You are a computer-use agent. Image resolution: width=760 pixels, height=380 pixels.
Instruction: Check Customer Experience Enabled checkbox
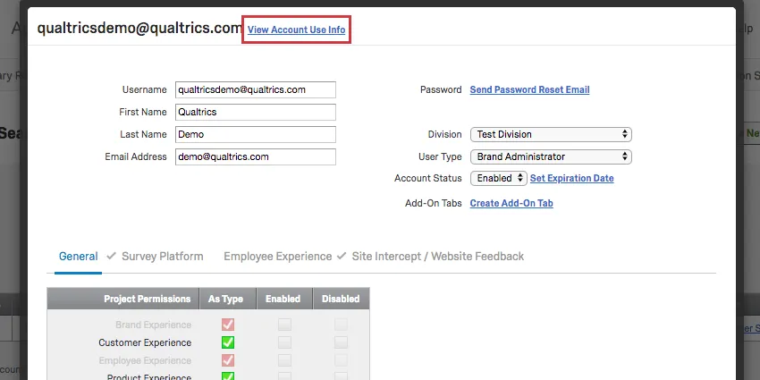point(284,342)
